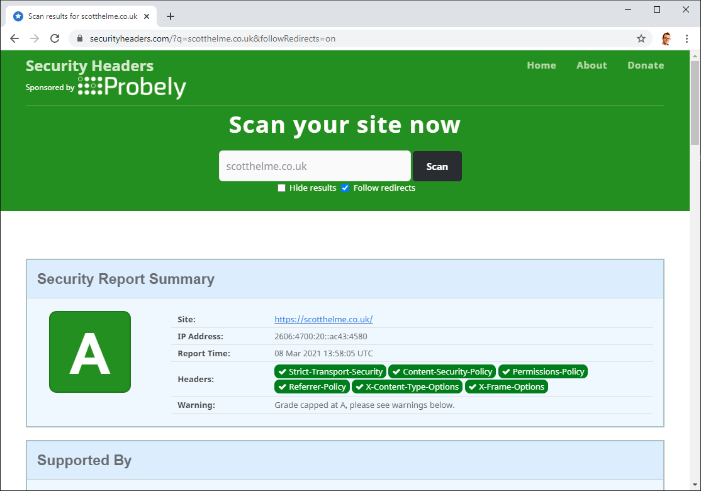Click the Supported By heading
701x491 pixels.
pyautogui.click(x=84, y=460)
